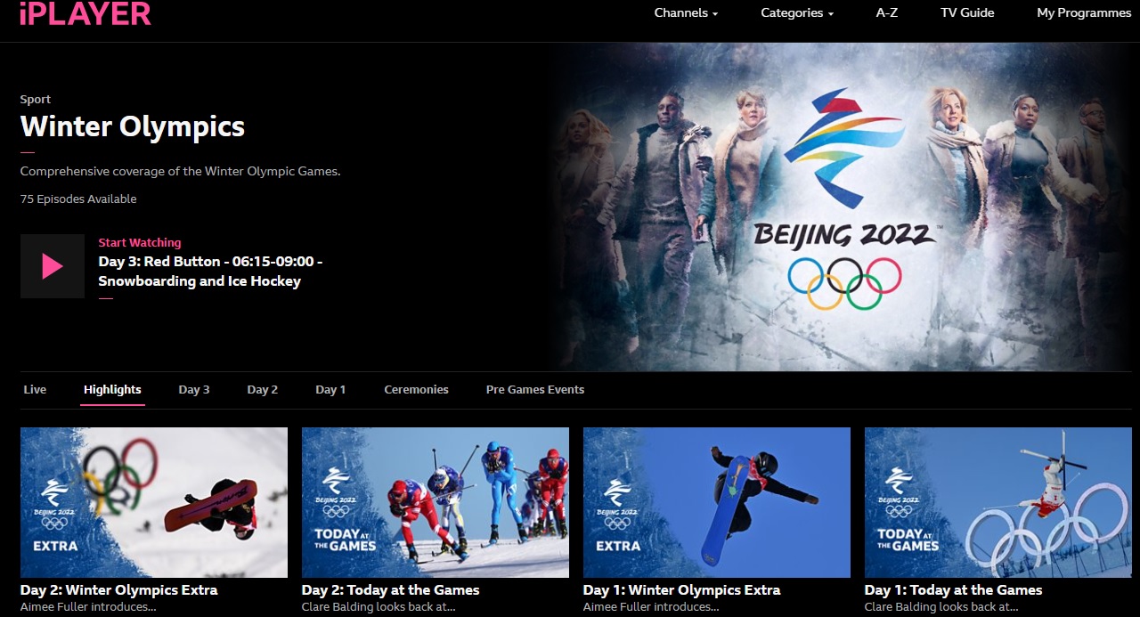Open My Programmes
The image size is (1140, 617).
click(1084, 12)
